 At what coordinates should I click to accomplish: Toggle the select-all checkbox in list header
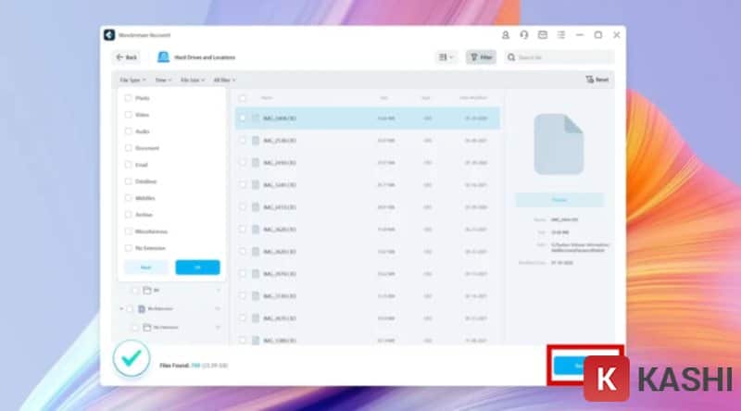click(x=243, y=97)
